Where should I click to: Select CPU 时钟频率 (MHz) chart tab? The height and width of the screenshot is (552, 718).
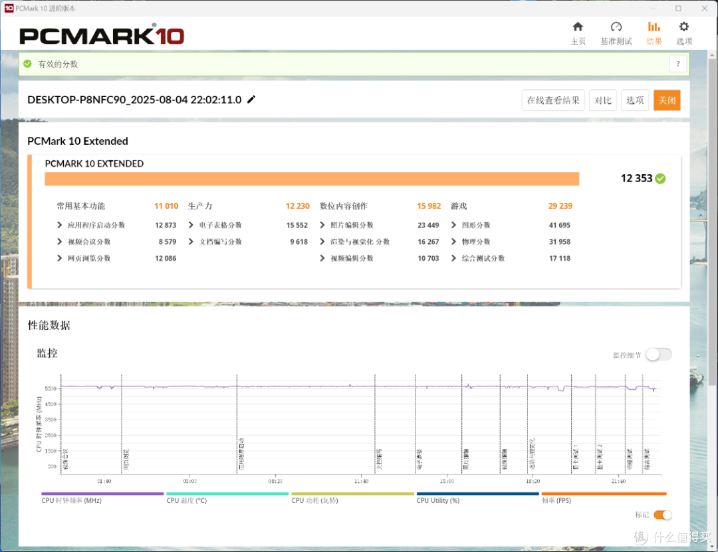point(102,498)
